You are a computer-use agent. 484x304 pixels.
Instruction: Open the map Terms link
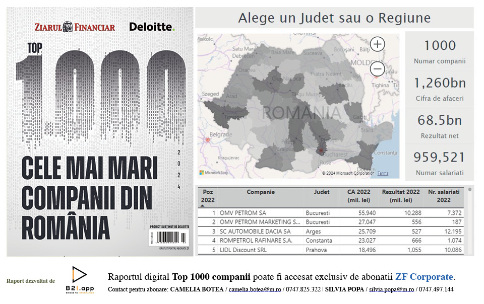383,174
